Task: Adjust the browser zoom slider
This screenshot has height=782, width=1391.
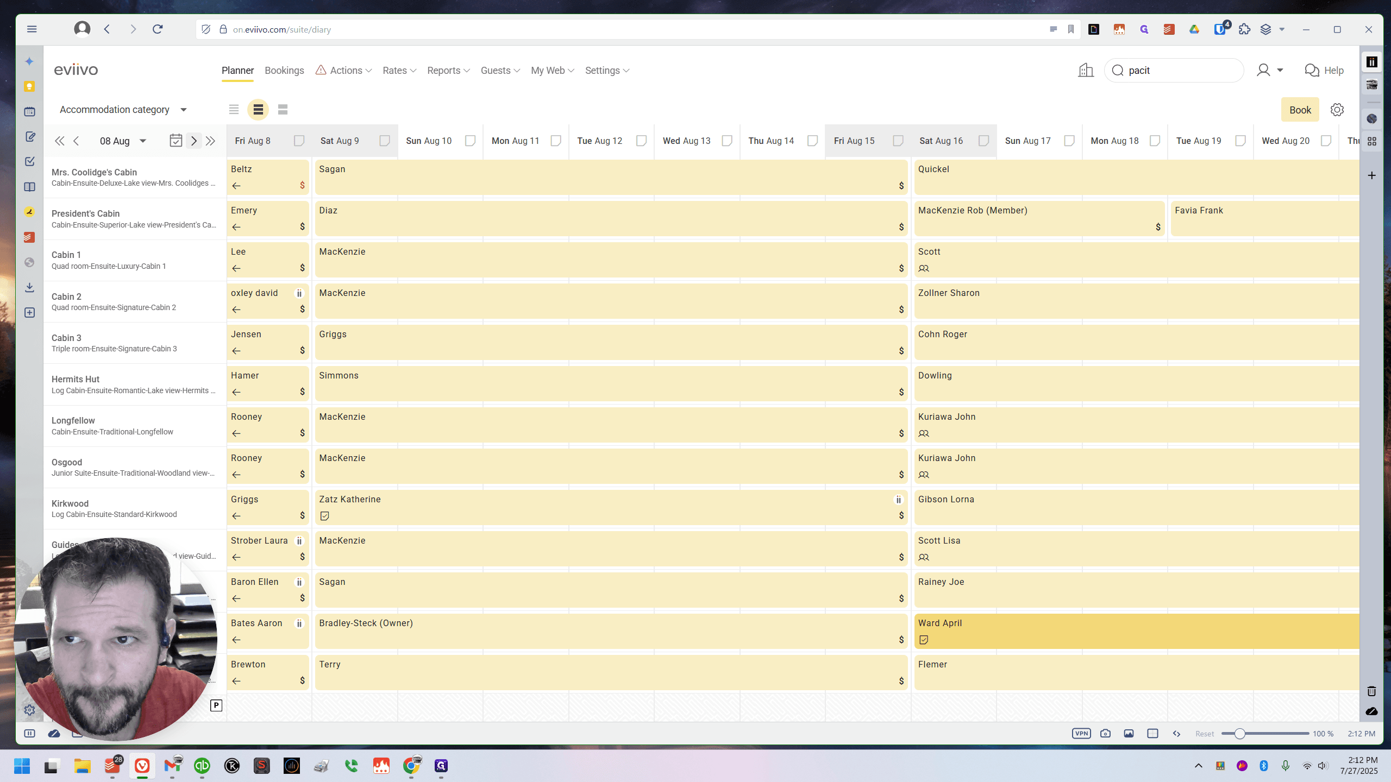Action: pos(1239,734)
